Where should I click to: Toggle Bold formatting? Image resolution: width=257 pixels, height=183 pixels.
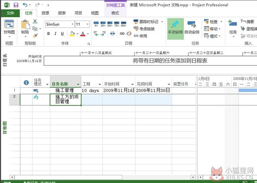[48, 34]
